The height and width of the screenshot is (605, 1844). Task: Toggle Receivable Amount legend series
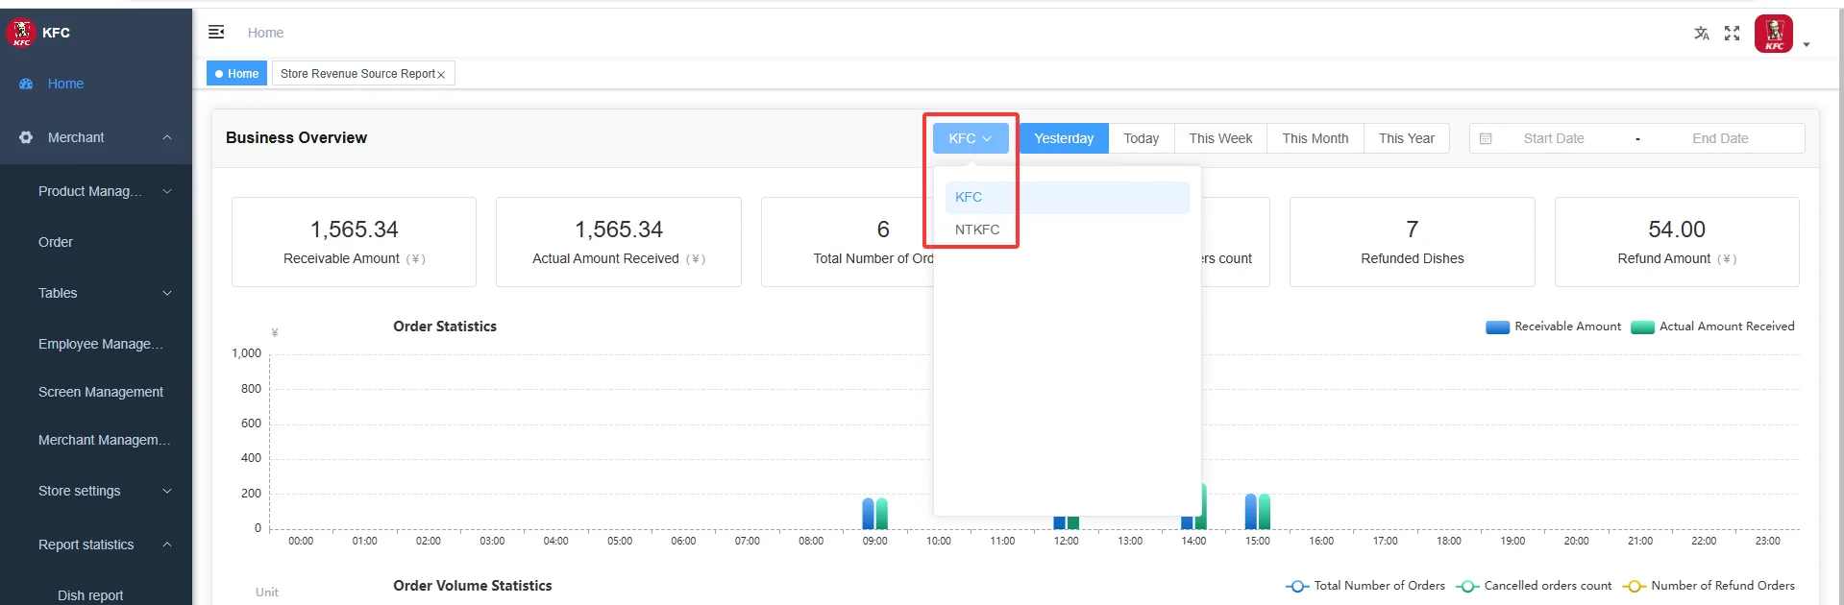coord(1553,327)
